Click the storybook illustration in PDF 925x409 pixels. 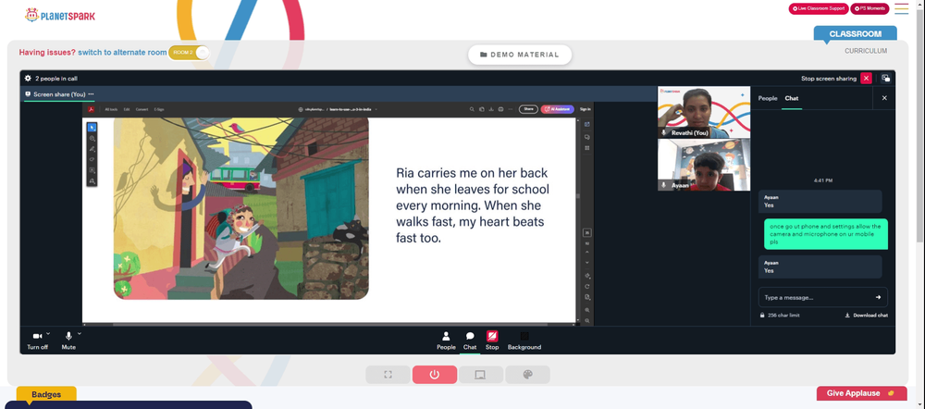(240, 208)
